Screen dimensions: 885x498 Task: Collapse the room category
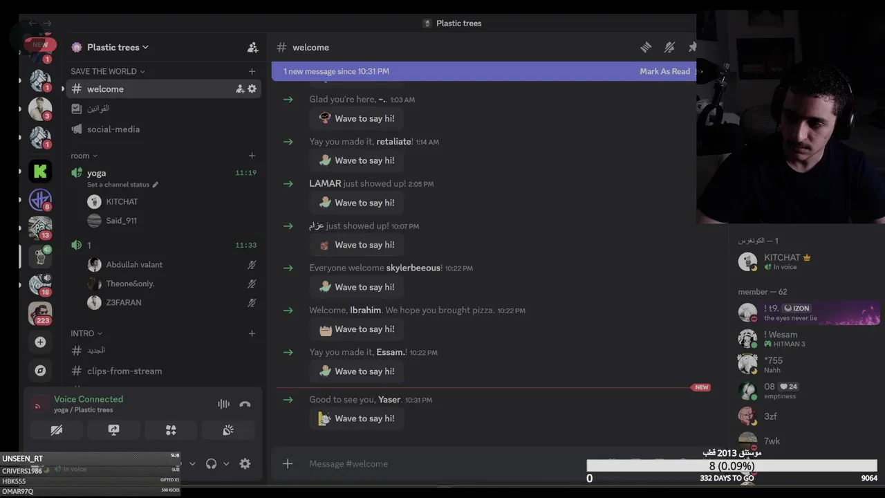coord(84,156)
